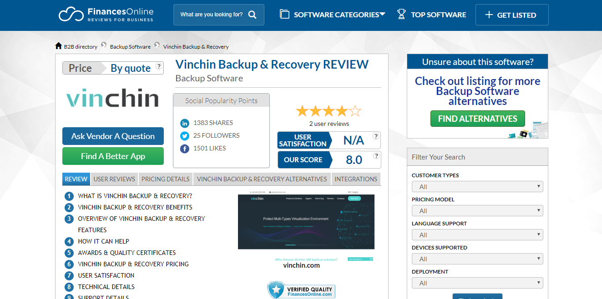Switch to the Integrations tab
Screen dimensions: 602x299
(356, 179)
